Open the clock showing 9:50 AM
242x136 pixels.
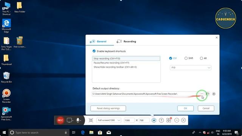click(x=227, y=133)
